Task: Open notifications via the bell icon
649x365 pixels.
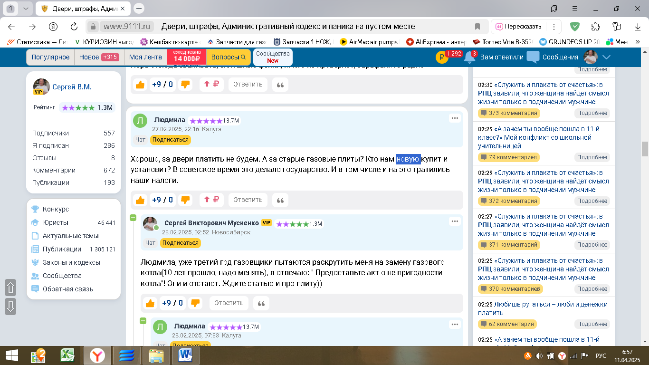Action: click(x=469, y=57)
